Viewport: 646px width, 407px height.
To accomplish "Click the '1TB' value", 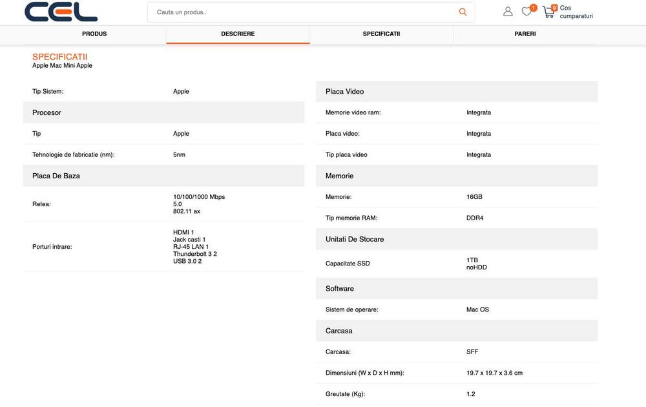I will click(472, 260).
